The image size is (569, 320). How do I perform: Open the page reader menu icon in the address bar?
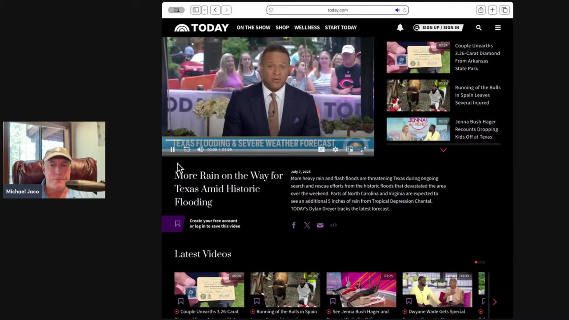pyautogui.click(x=271, y=10)
